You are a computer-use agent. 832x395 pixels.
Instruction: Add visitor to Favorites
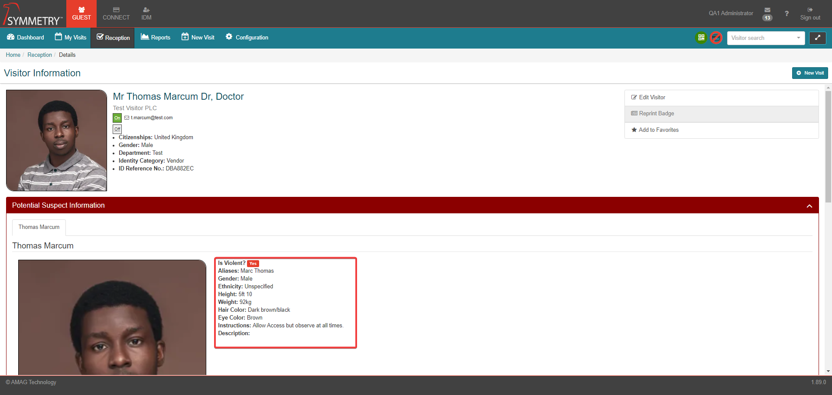[x=721, y=130]
